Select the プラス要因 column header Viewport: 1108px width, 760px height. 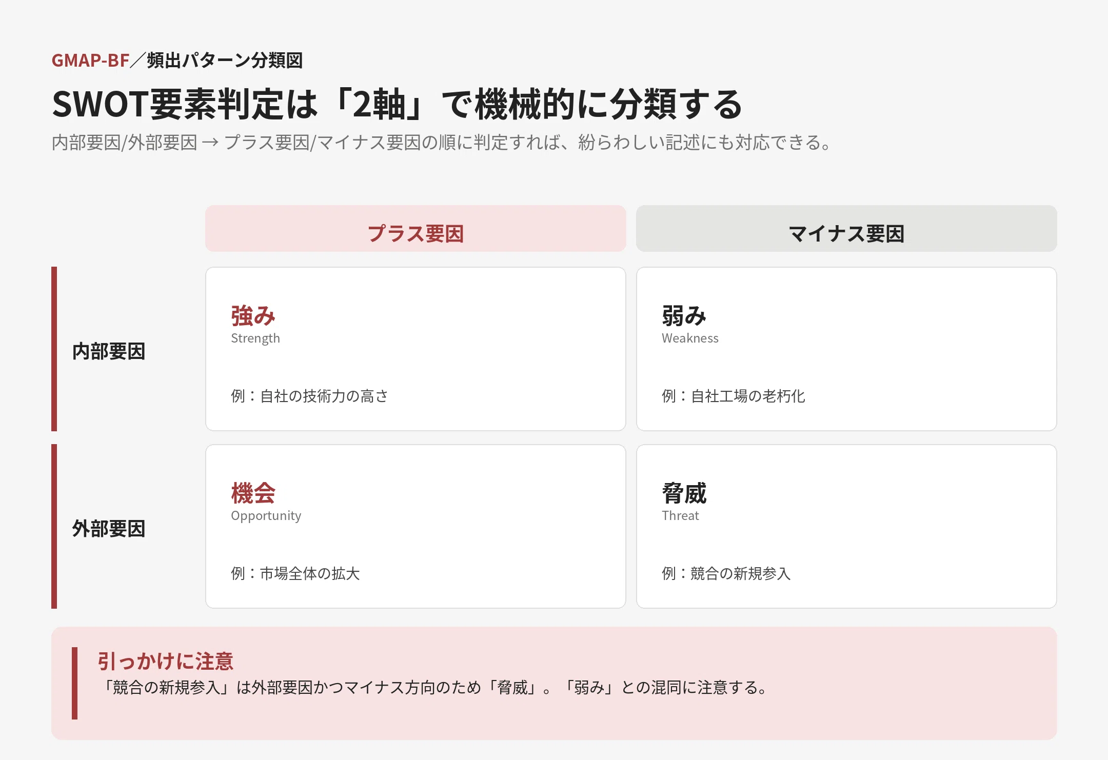point(415,229)
